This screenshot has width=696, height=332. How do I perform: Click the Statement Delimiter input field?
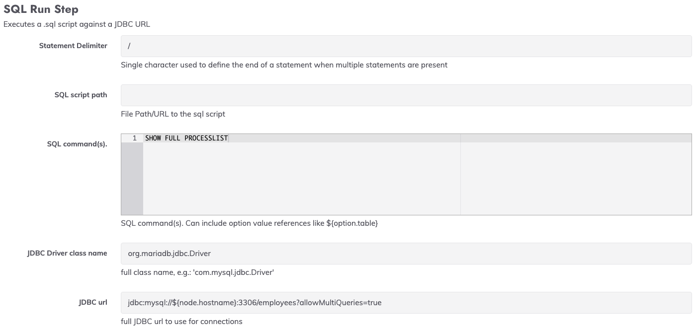pos(406,46)
